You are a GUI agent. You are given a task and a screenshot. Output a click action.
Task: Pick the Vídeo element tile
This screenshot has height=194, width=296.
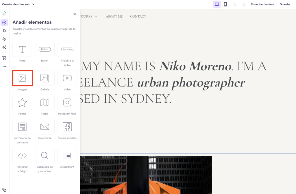pos(67,78)
